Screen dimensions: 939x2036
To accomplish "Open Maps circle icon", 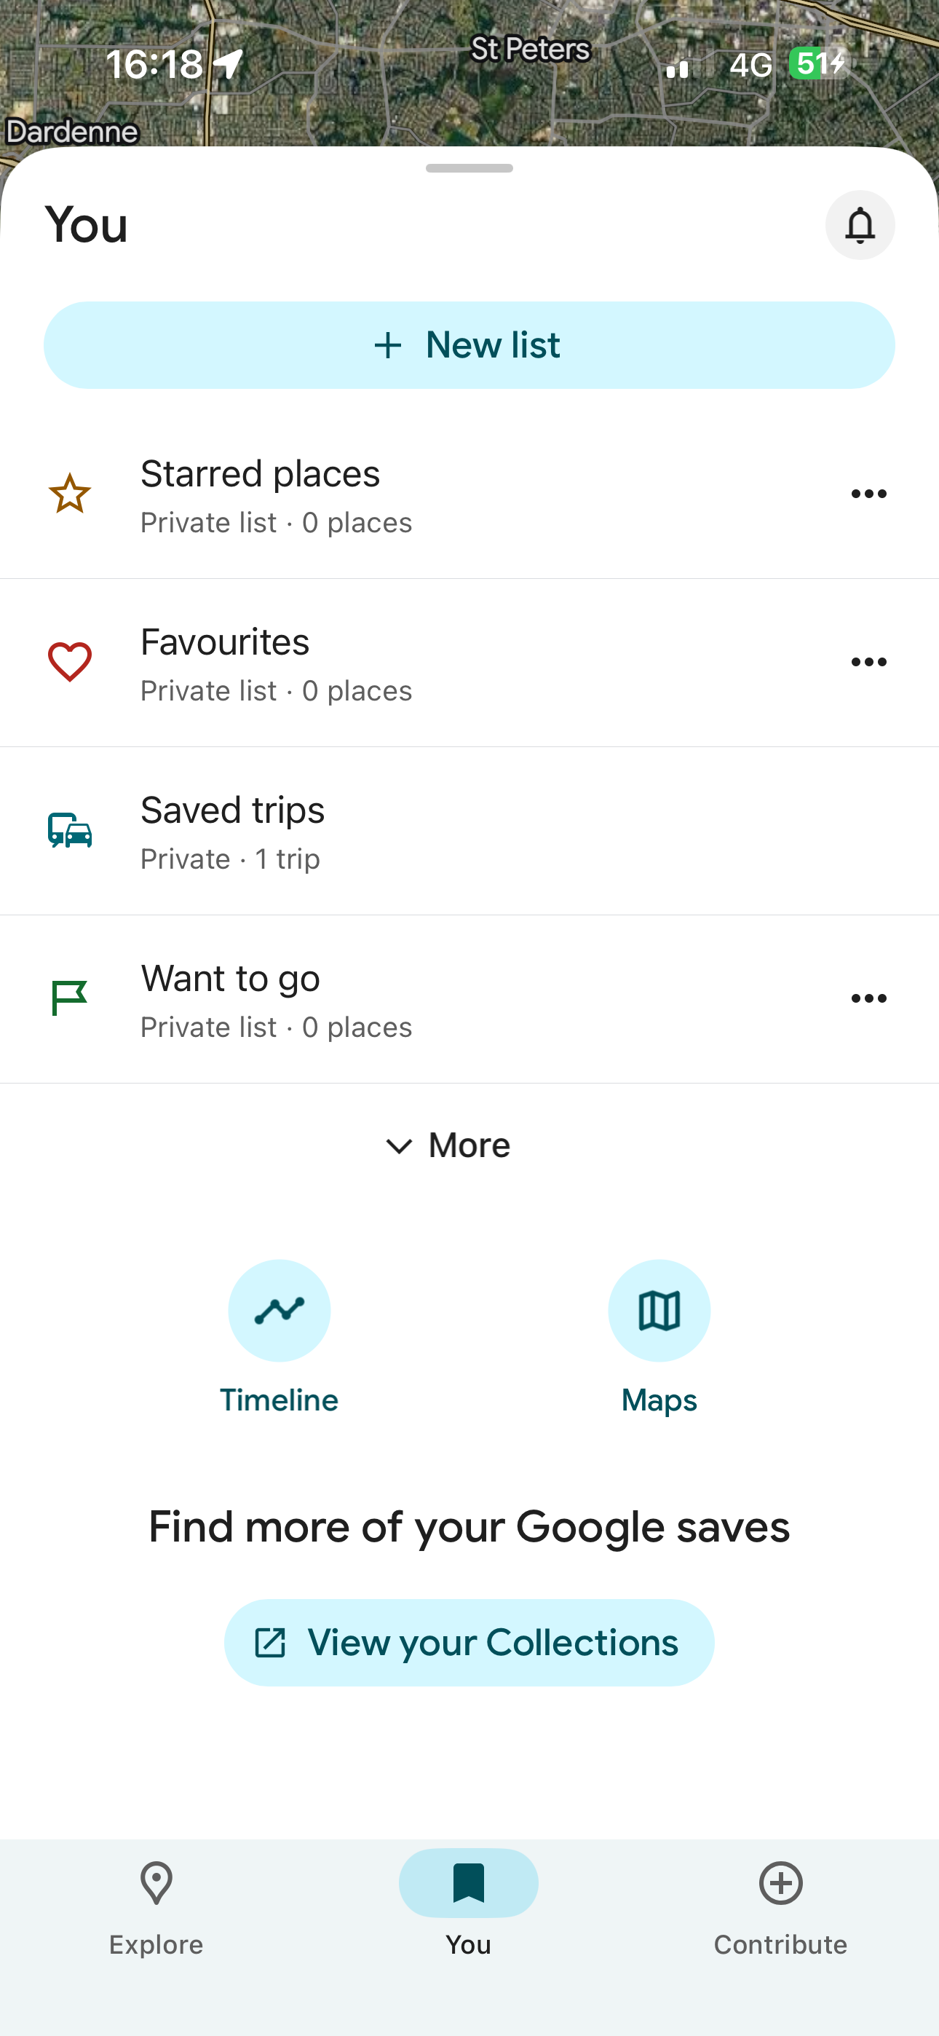I will click(x=659, y=1311).
